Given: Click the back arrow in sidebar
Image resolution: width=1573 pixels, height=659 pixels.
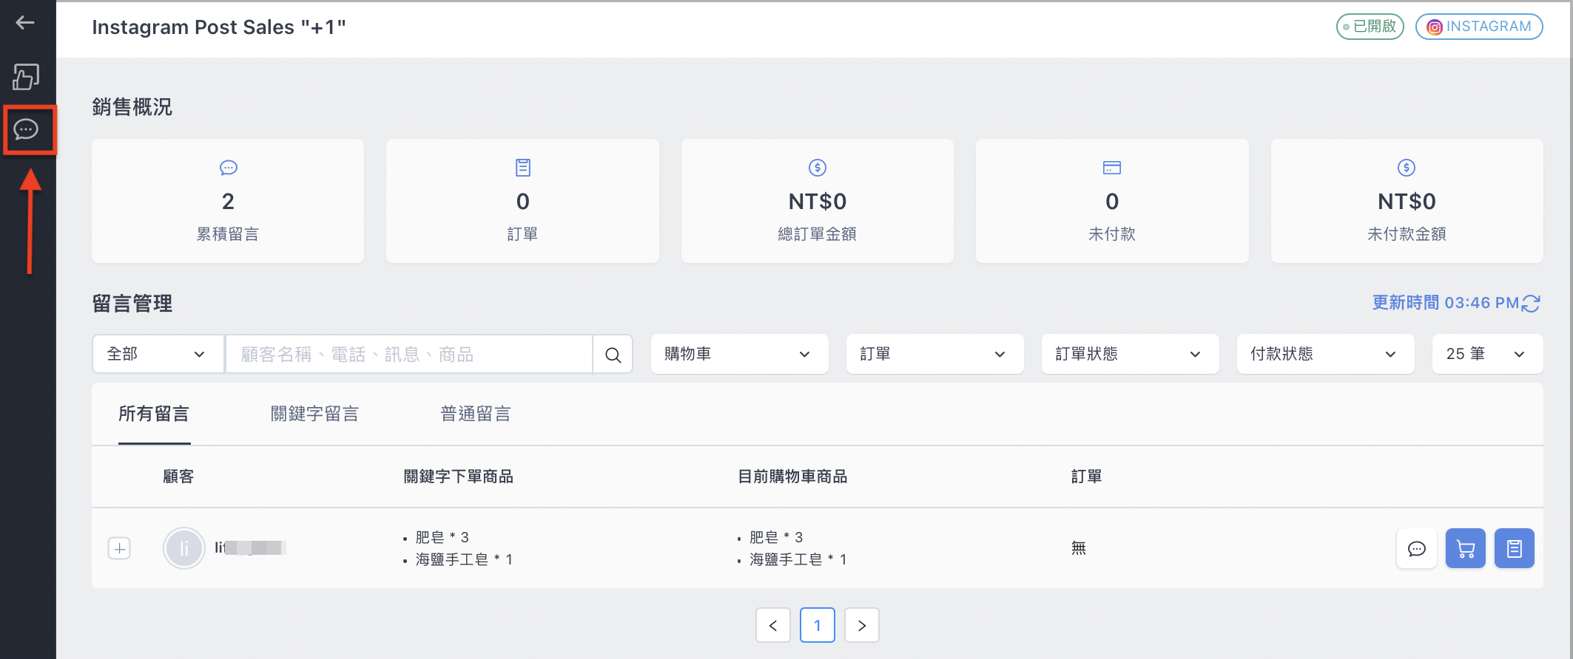Looking at the screenshot, I should (x=25, y=23).
